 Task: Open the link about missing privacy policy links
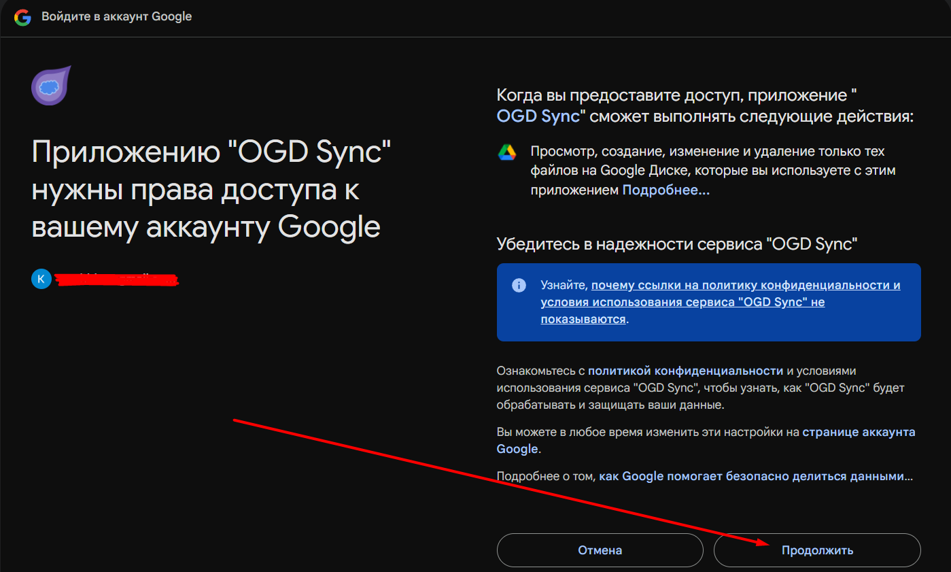(721, 302)
